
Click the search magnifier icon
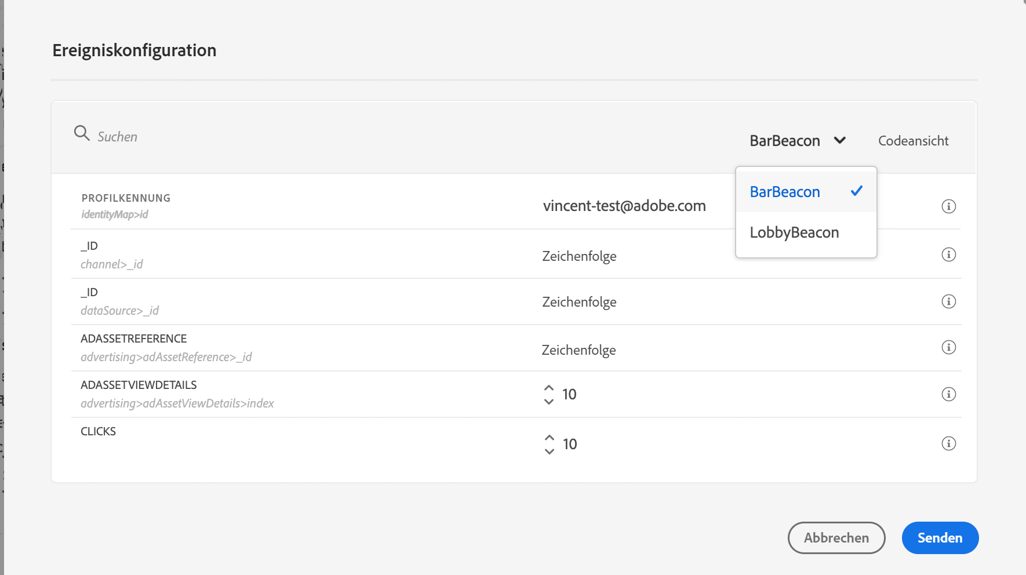(82, 133)
